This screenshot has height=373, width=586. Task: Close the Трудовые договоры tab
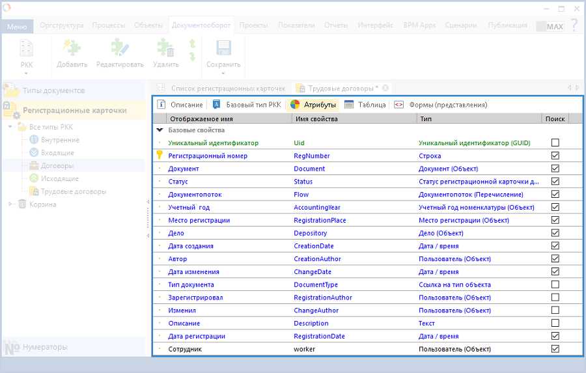click(385, 88)
